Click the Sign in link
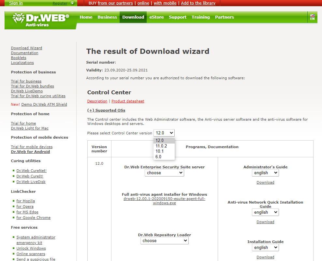Screen dimensions: 322x261 (16, 3)
